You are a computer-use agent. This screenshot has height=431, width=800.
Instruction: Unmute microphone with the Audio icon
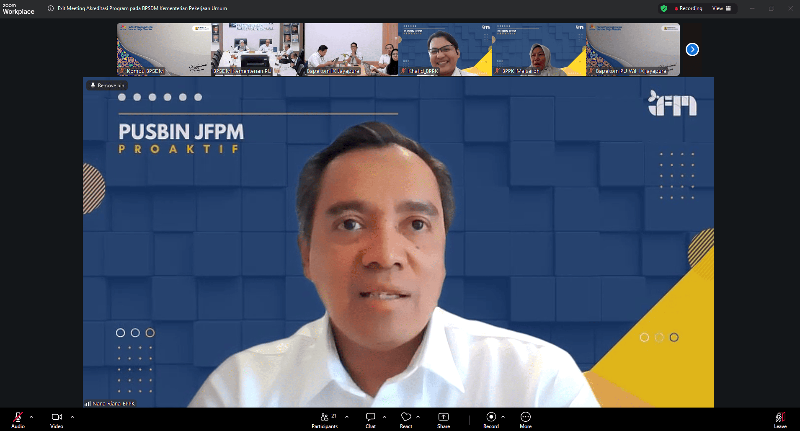click(18, 420)
